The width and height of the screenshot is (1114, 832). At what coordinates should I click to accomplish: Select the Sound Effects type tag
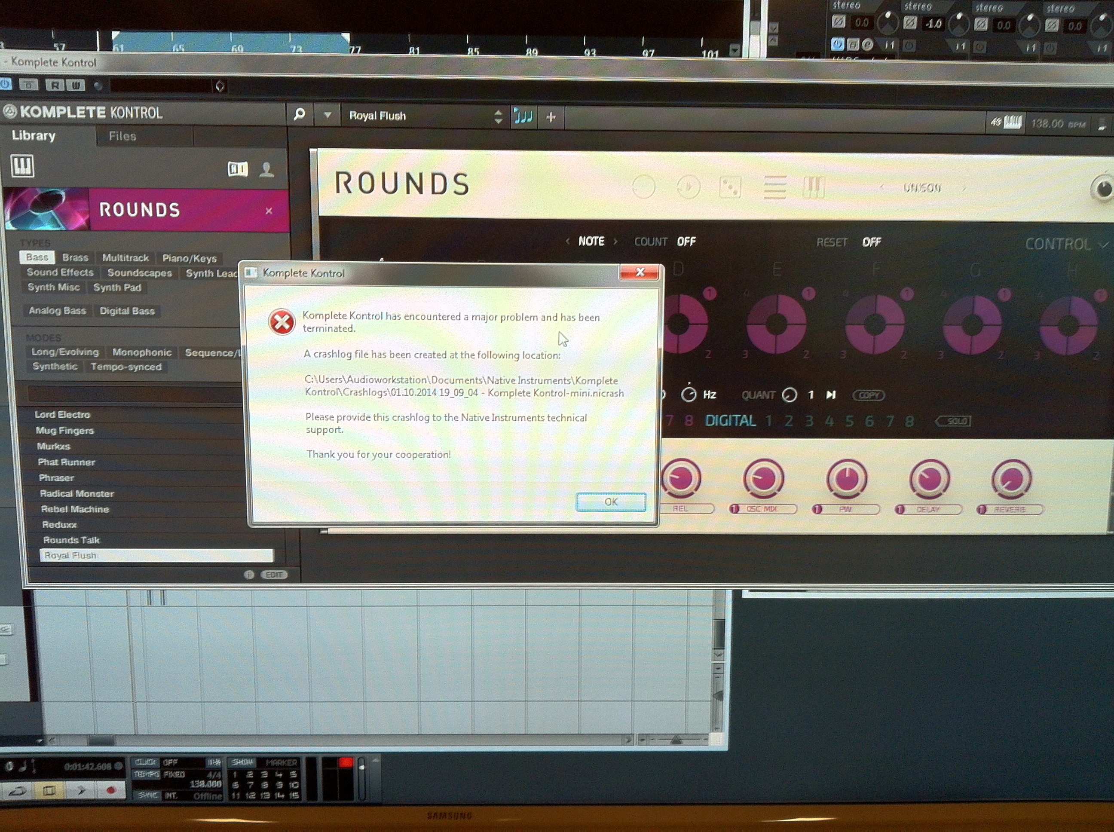click(x=60, y=272)
